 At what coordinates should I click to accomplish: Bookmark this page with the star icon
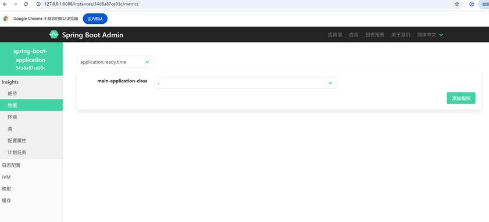pyautogui.click(x=457, y=4)
